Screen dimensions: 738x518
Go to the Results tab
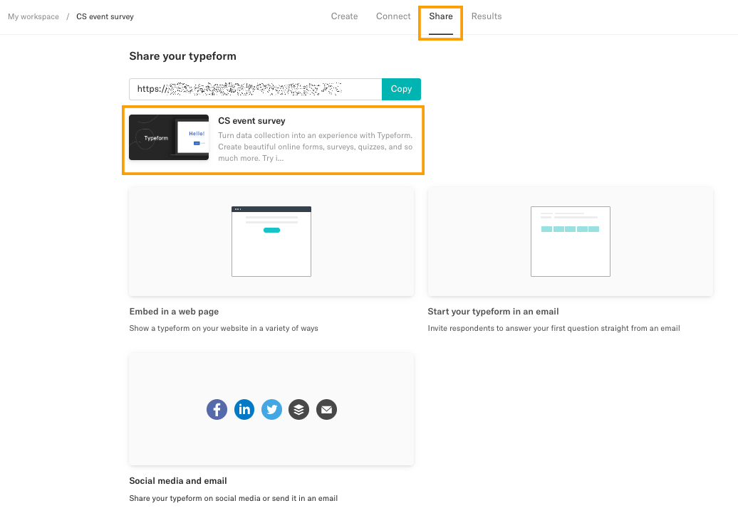(487, 16)
